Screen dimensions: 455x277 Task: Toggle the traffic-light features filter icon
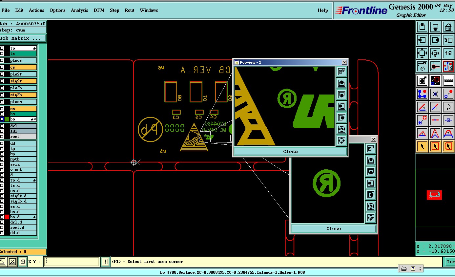pyautogui.click(x=448, y=66)
